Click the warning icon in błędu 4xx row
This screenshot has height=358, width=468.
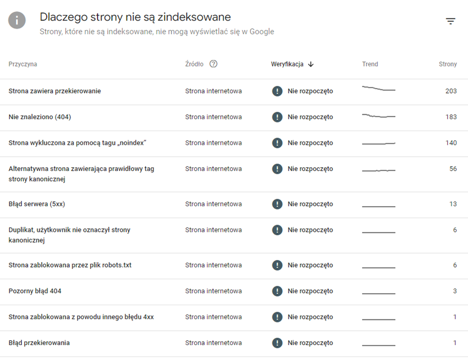point(277,317)
